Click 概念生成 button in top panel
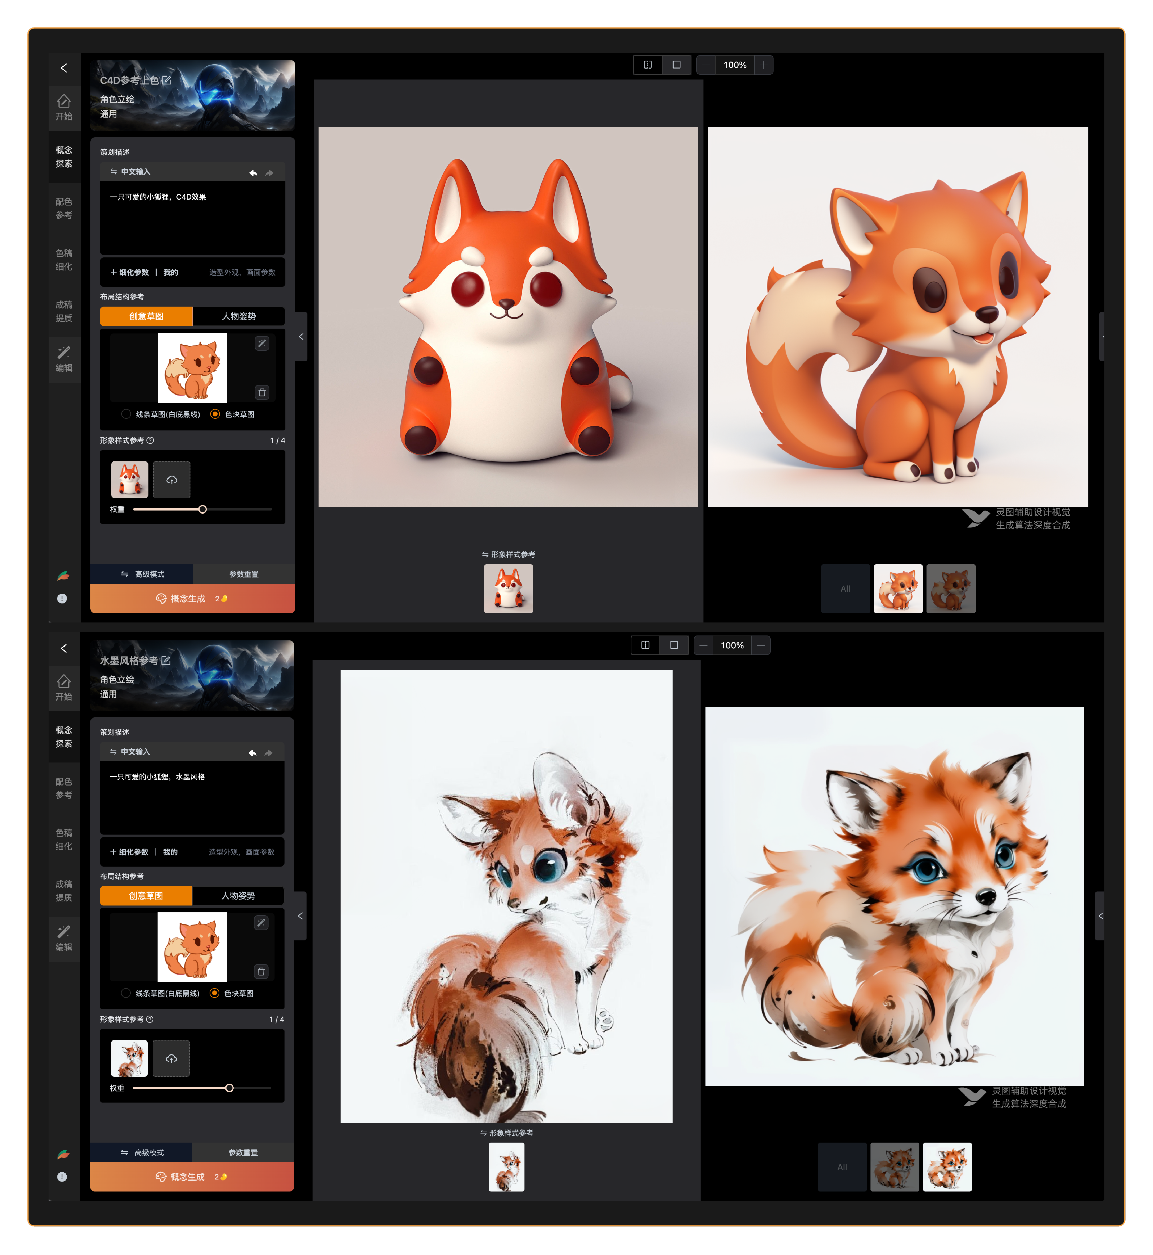1153x1255 pixels. [x=193, y=599]
